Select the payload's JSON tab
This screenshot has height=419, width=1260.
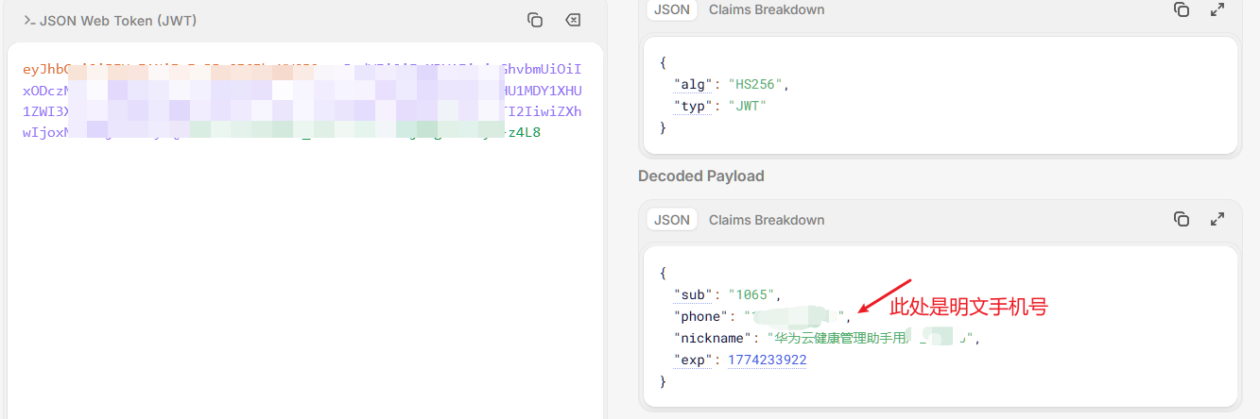coord(672,220)
